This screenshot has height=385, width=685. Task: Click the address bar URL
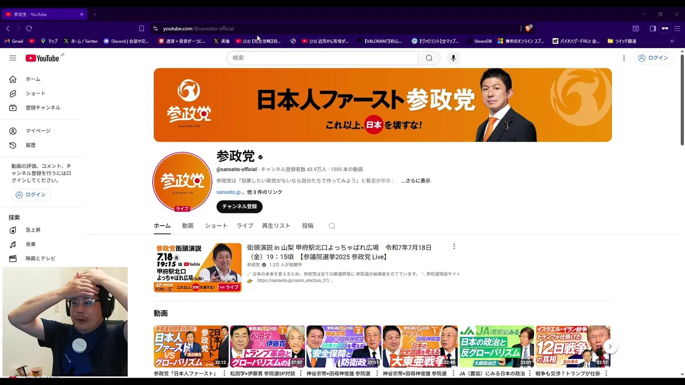coord(199,28)
